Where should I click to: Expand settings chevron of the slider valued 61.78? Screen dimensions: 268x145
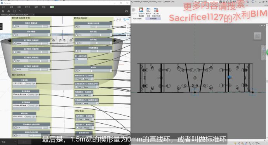14,69
